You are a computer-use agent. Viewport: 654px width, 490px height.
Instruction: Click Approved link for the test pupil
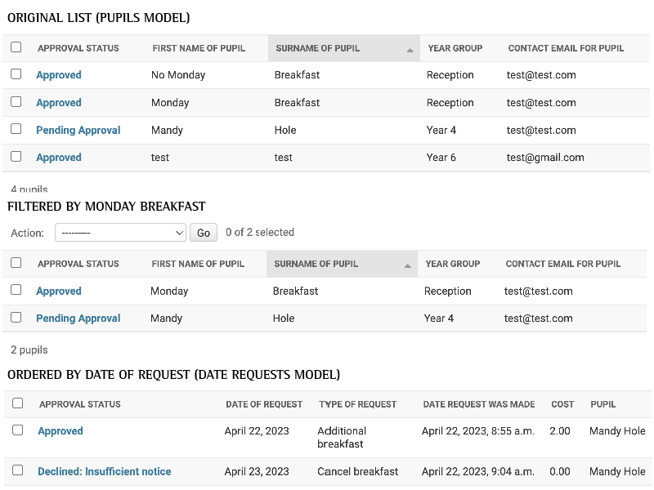pos(58,157)
